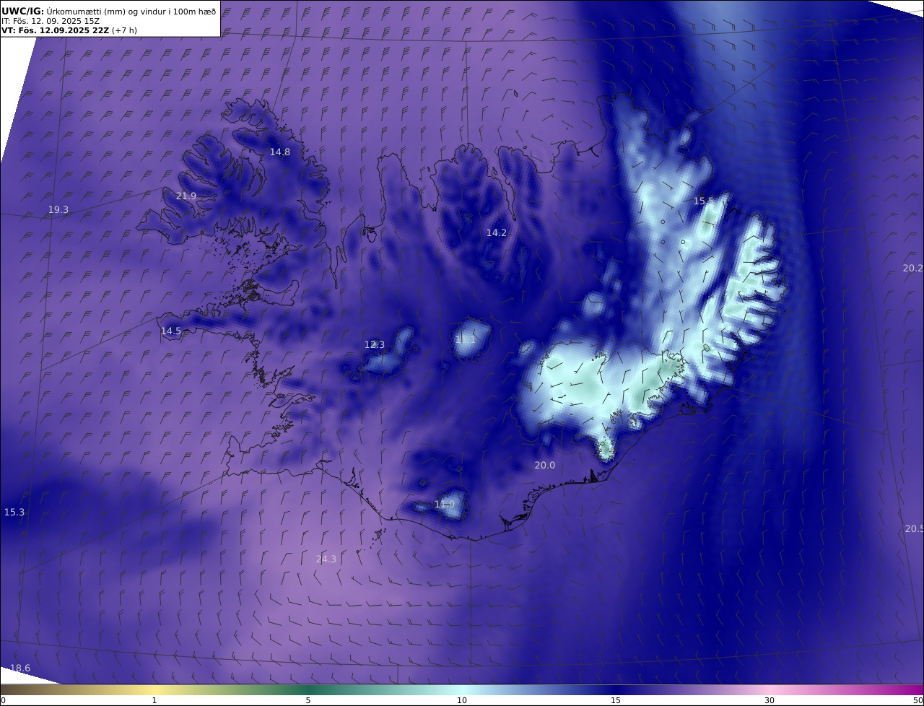Image resolution: width=924 pixels, height=706 pixels.
Task: Click the colorbar tick label 50
Action: [918, 700]
